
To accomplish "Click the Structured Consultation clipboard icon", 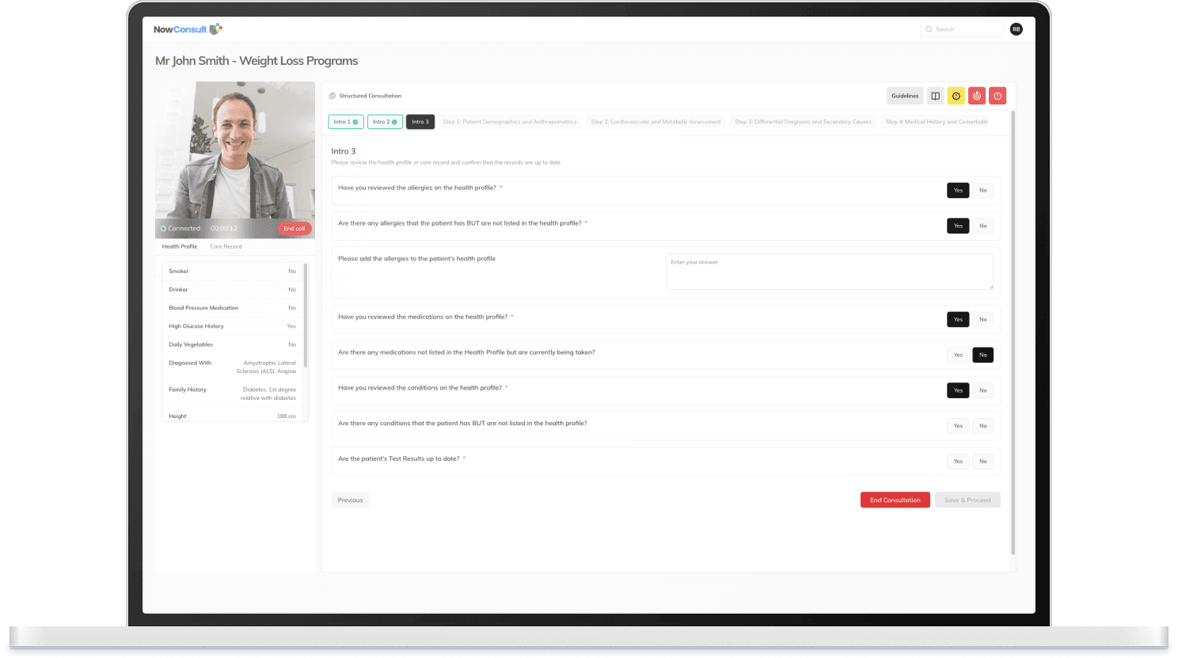I will click(x=332, y=96).
